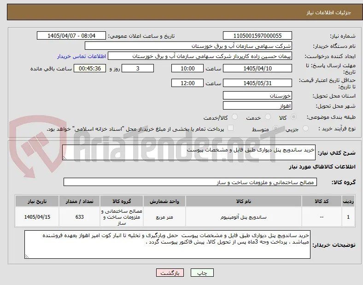363x285 pixels.
Task: Click the ردیف column header
Action: pyautogui.click(x=348, y=201)
